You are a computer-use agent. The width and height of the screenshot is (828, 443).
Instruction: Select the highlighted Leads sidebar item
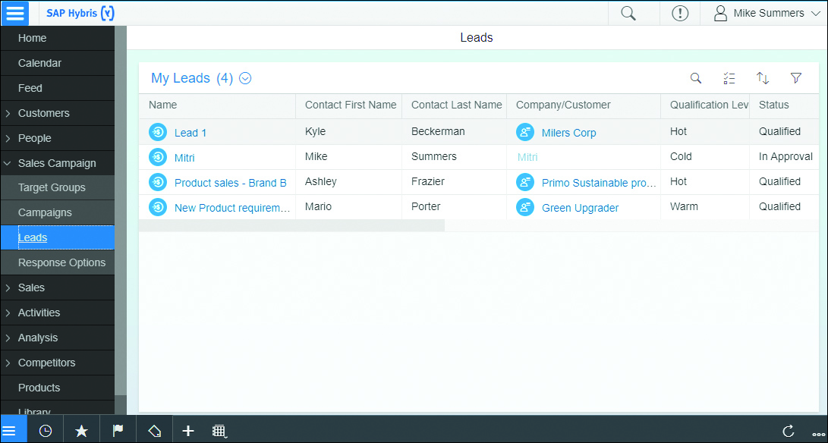[58, 237]
